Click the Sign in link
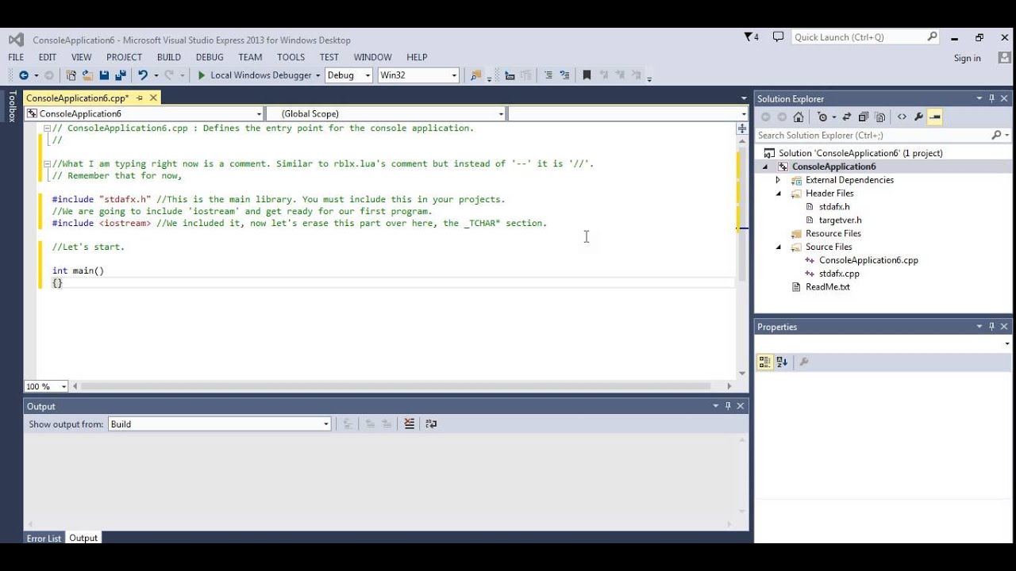 (x=967, y=58)
